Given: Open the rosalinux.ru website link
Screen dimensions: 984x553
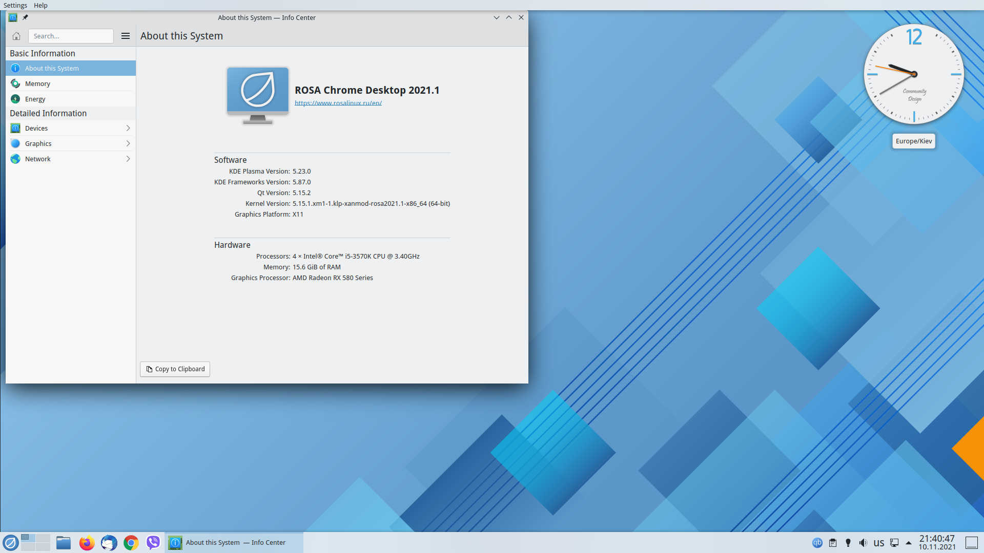Looking at the screenshot, I should pos(338,103).
